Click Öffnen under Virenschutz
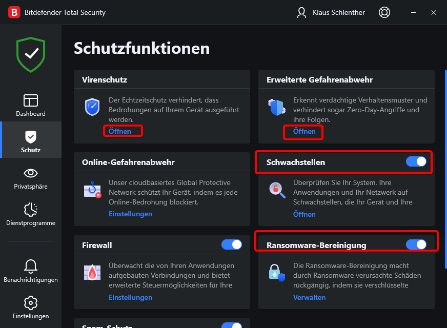The width and height of the screenshot is (447, 328). tap(120, 131)
